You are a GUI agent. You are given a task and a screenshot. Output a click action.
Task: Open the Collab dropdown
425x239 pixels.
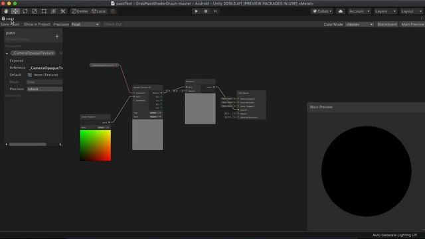pos(322,11)
